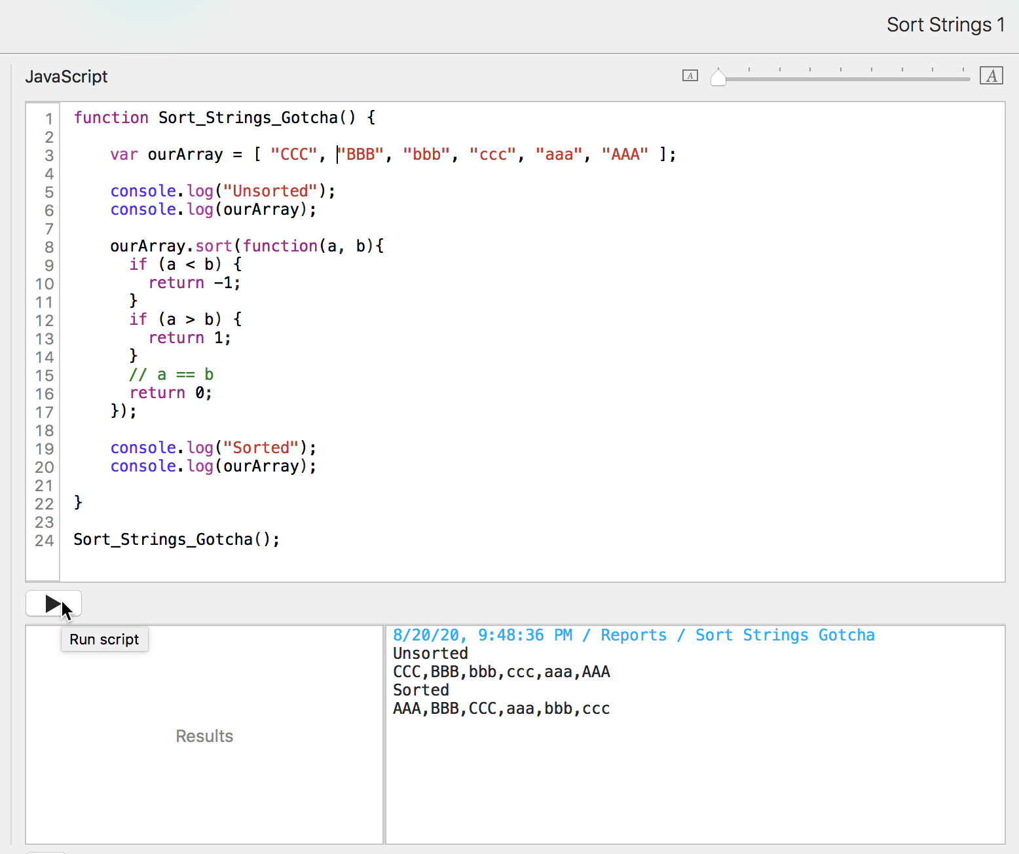This screenshot has width=1019, height=854.
Task: Click the console.log("Sorted") line in the editor
Action: [213, 448]
